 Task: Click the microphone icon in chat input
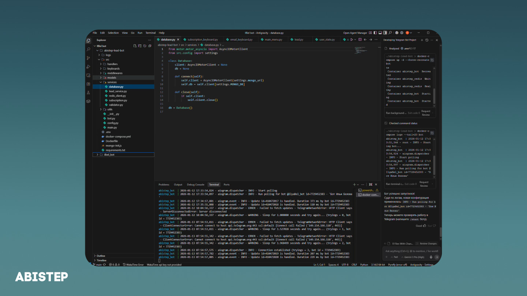coord(431,257)
